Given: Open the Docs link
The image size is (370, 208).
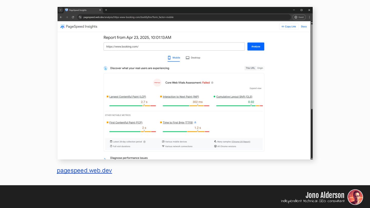Looking at the screenshot, I should pos(304,26).
